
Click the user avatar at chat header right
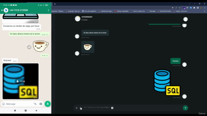185,19
